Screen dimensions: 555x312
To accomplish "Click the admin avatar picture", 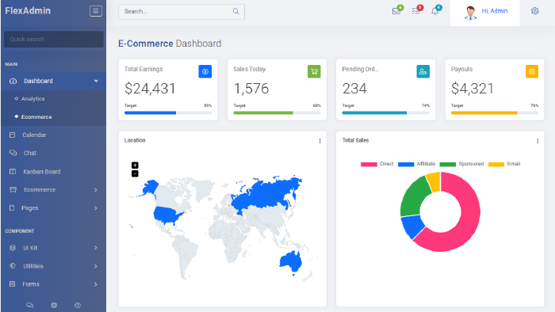I will (470, 13).
